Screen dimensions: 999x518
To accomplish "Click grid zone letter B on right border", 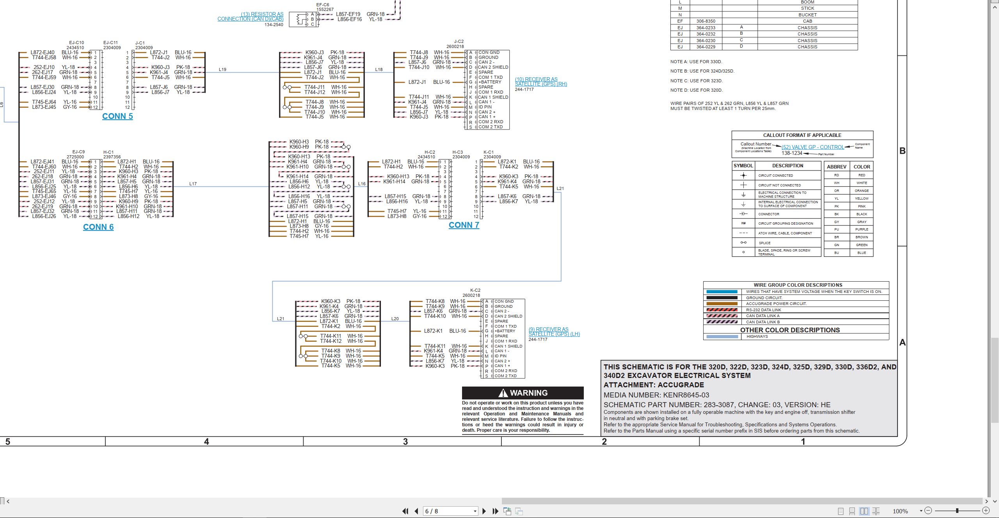I will coord(903,151).
